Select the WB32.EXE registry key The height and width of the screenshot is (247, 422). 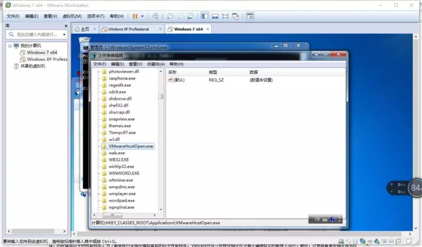(118, 160)
